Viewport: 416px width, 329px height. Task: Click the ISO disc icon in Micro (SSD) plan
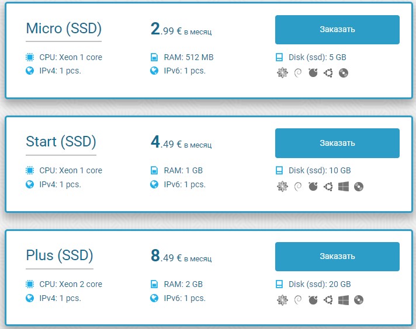coord(344,72)
